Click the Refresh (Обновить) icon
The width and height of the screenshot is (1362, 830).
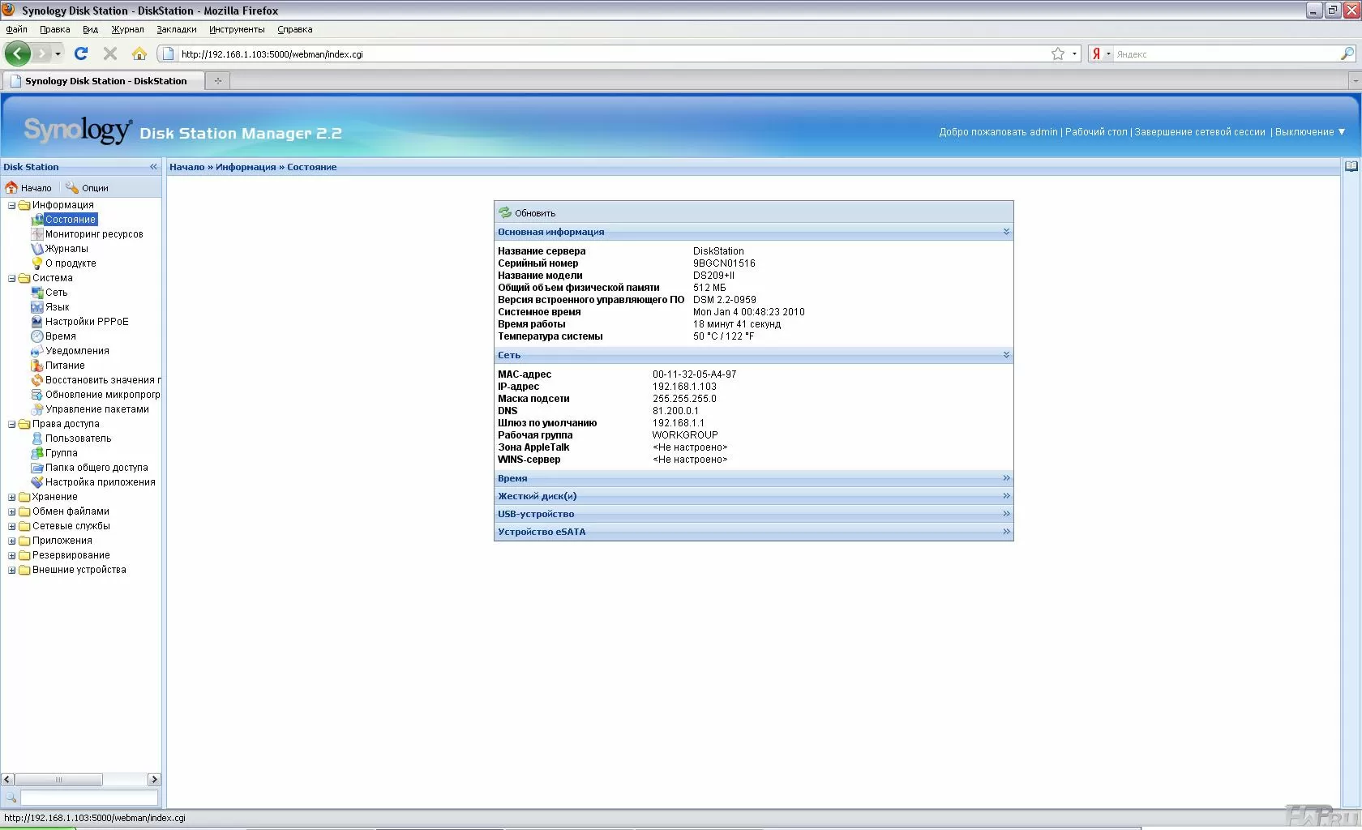pos(505,213)
